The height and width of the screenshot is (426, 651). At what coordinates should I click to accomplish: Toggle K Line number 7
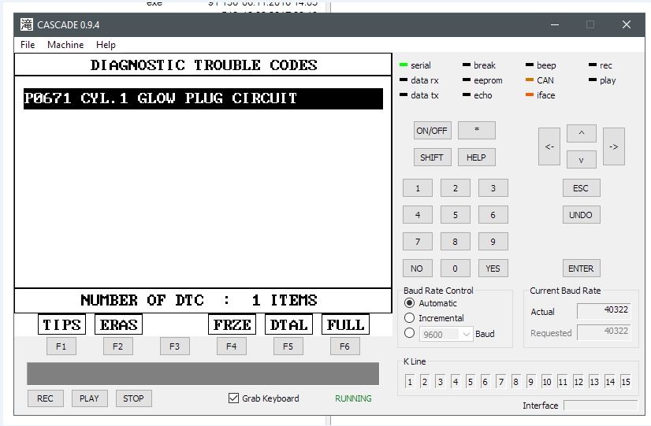click(500, 382)
